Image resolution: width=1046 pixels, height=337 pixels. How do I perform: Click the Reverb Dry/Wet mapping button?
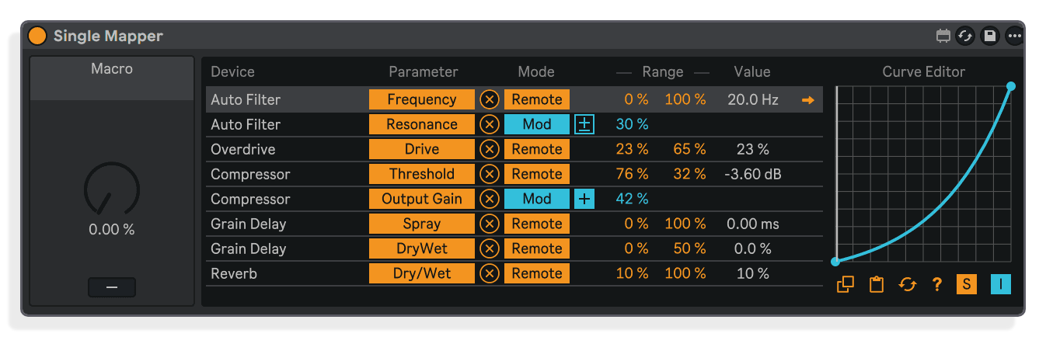422,273
